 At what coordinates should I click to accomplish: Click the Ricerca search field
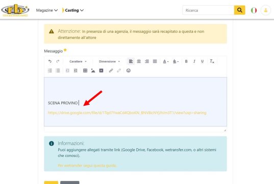(208, 10)
